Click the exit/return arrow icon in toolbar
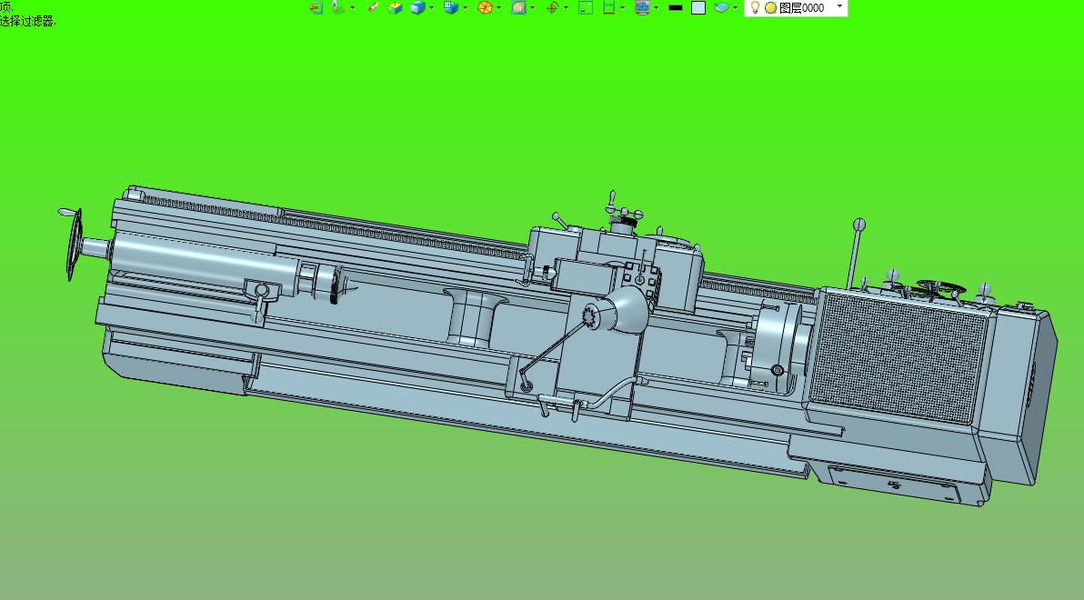 coord(316,7)
